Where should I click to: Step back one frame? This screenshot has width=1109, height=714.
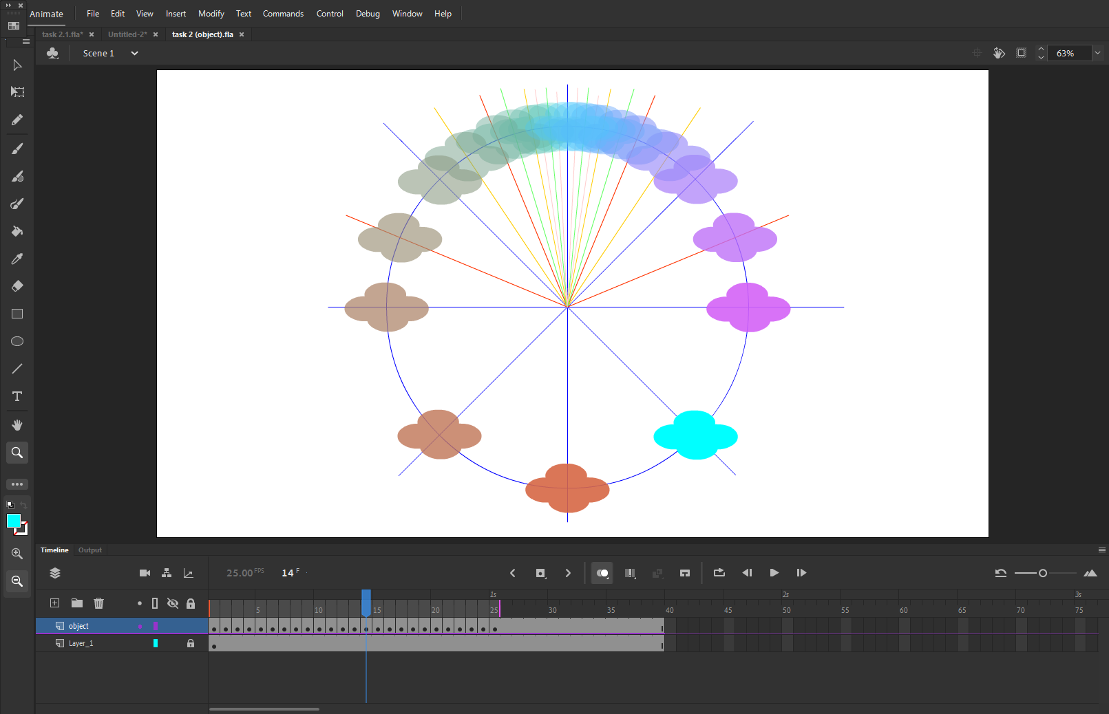(747, 573)
